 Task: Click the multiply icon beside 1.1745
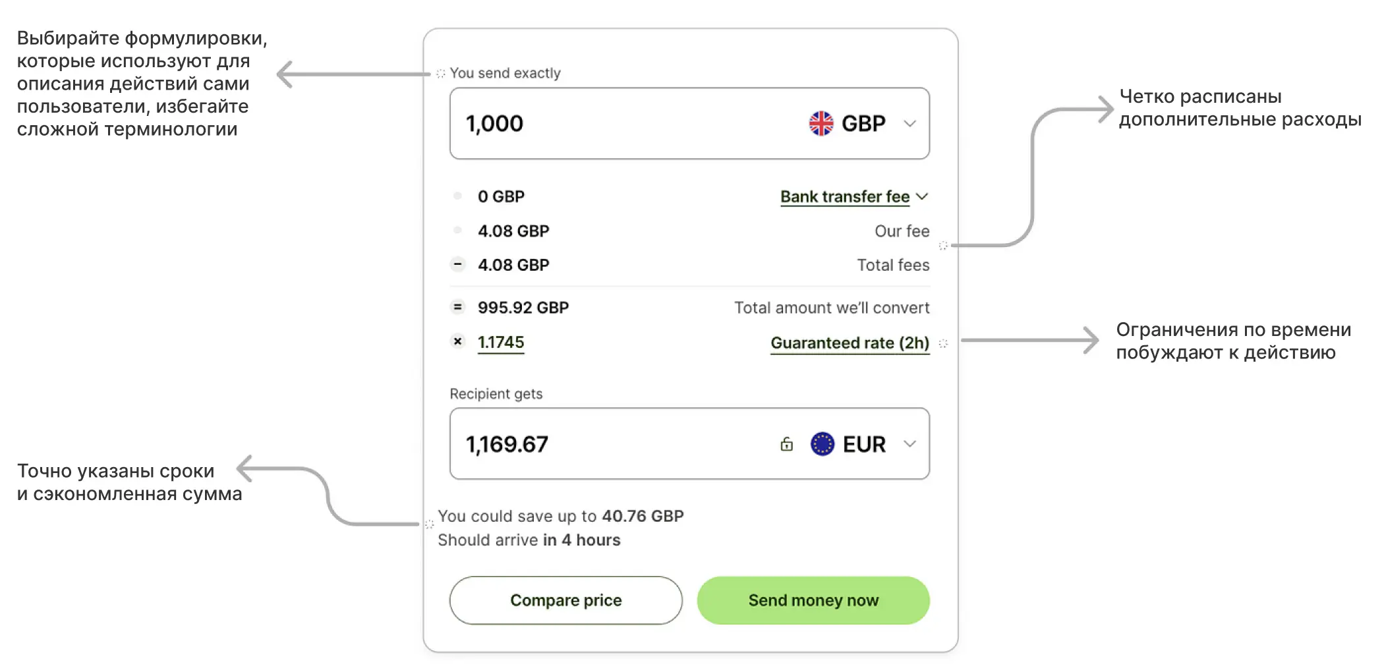(x=457, y=341)
